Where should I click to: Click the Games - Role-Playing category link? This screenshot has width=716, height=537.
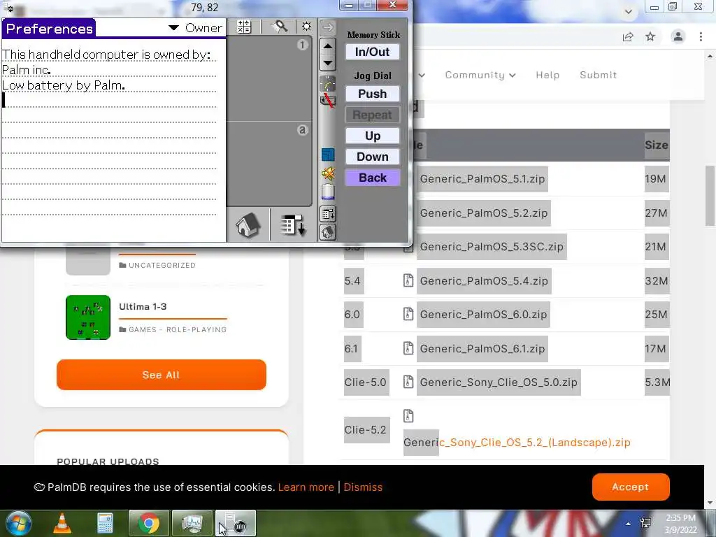coord(177,329)
